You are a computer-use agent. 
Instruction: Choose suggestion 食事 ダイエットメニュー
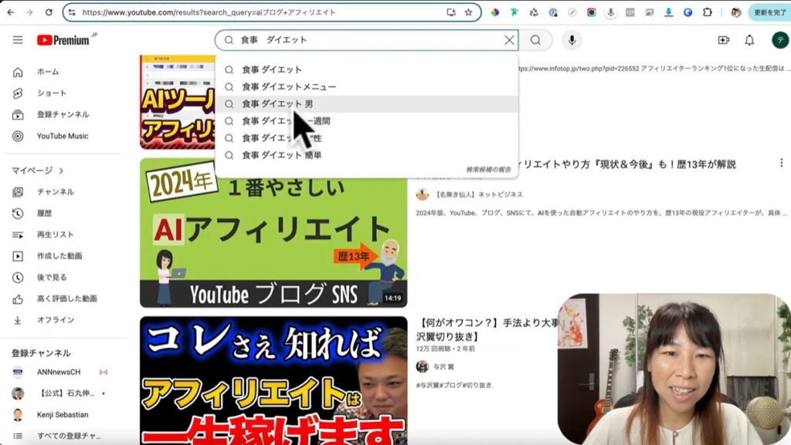pos(288,86)
